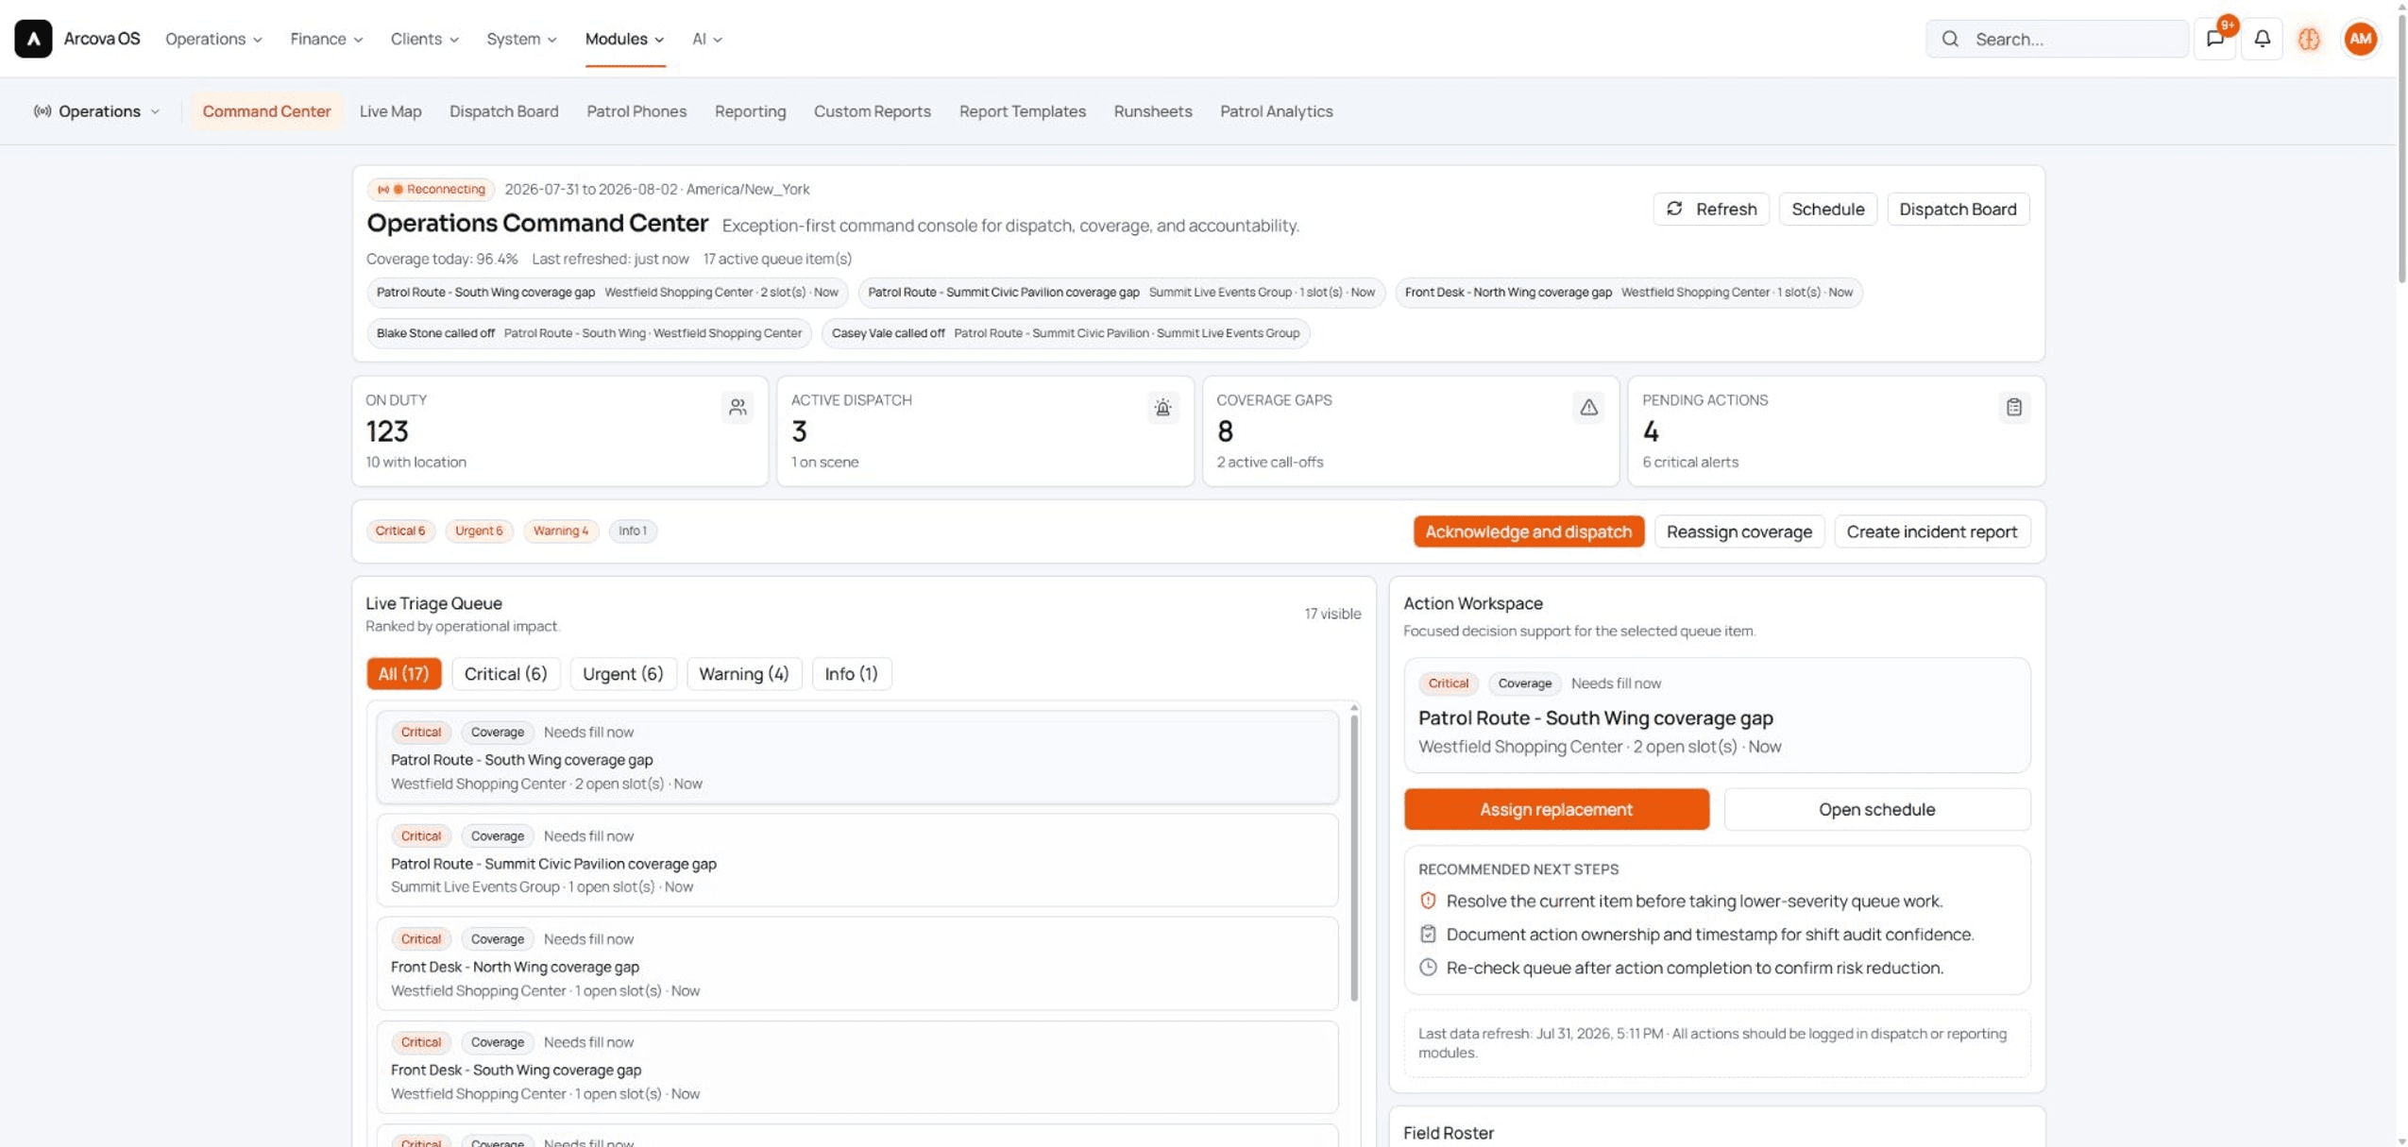This screenshot has width=2408, height=1147.
Task: Filter queue by Info (1)
Action: (x=851, y=673)
